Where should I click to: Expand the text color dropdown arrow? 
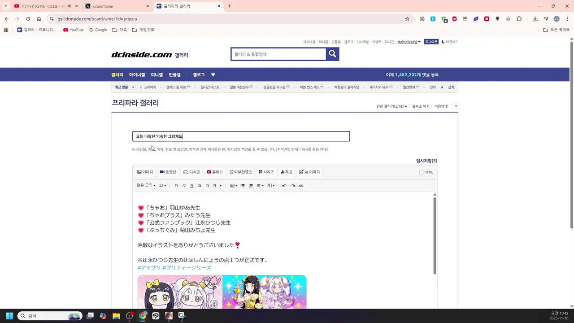pyautogui.click(x=220, y=186)
